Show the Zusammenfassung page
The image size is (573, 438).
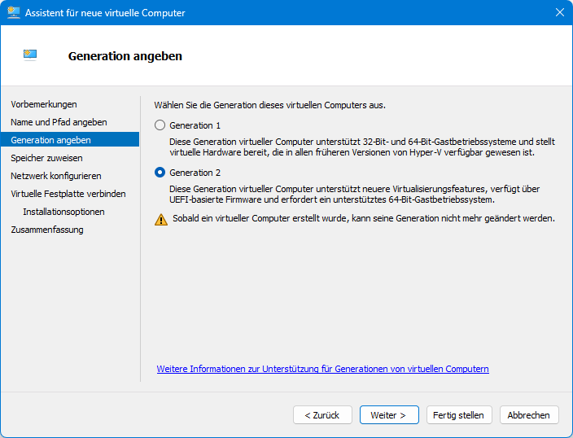coord(47,230)
